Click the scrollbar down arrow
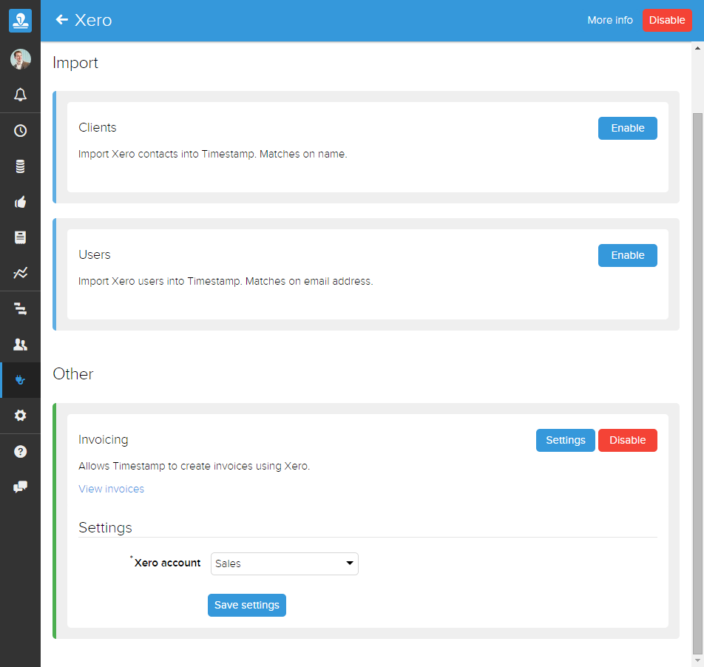Image resolution: width=704 pixels, height=667 pixels. click(x=697, y=660)
